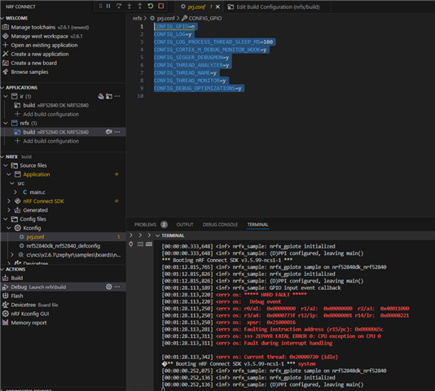Screen dimensions: 435x391
Task: Click the keyboard icon in terminal sidebar
Action: pyautogui.click(x=149, y=244)
